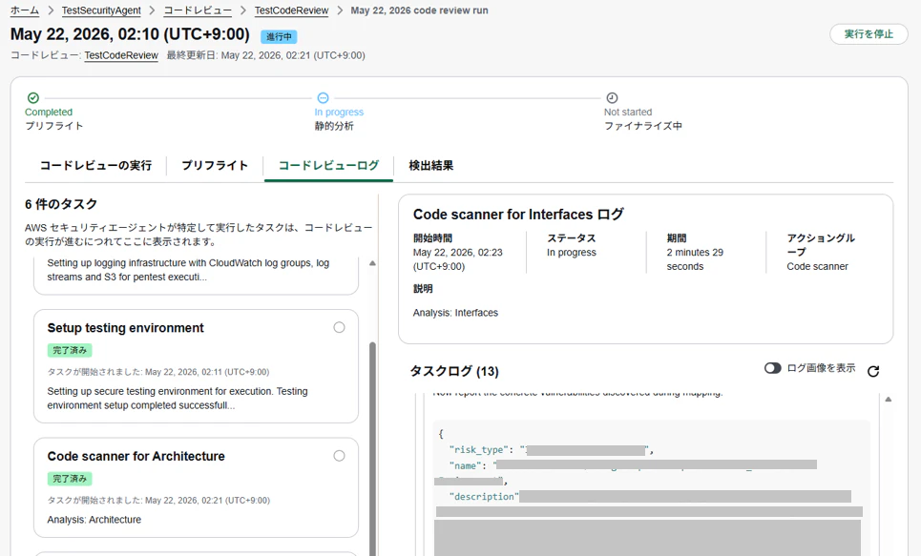Click the In progress status value in log panel
The height and width of the screenshot is (556, 921).
coord(572,253)
